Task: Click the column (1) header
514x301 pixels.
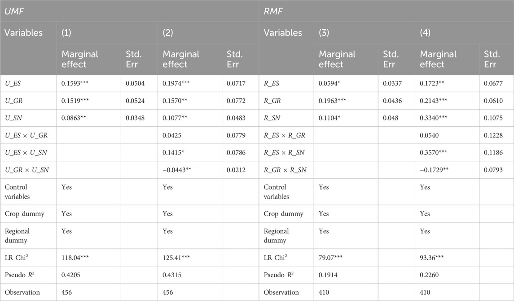Action: coord(67,33)
